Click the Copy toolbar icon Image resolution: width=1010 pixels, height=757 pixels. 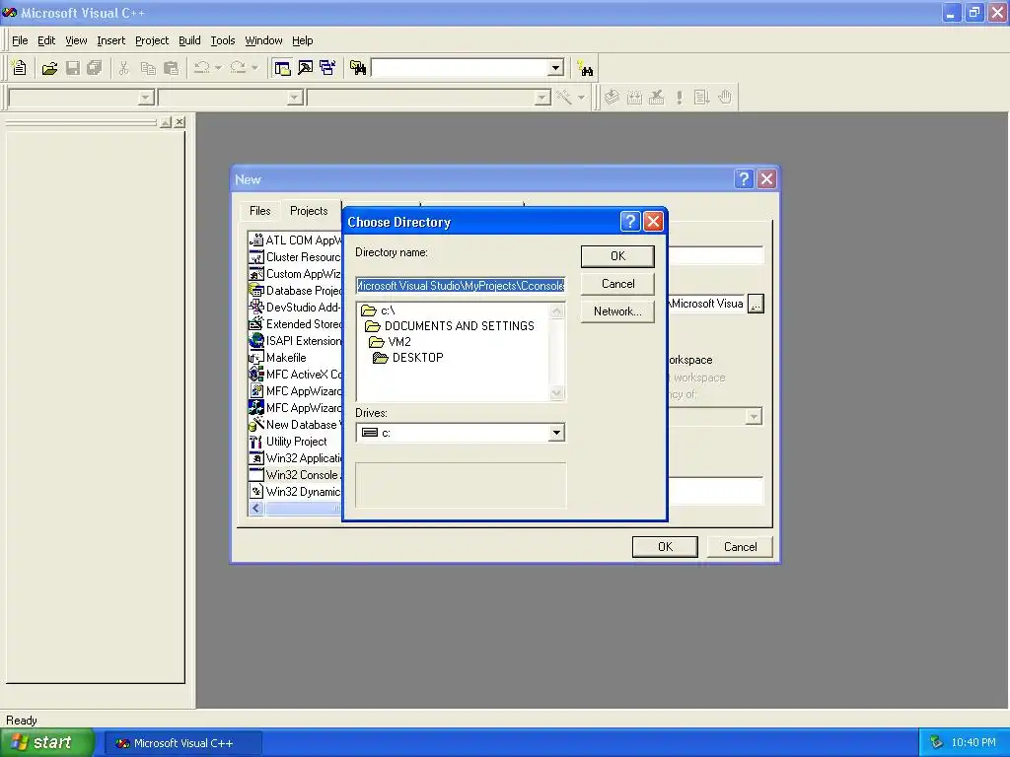(x=148, y=68)
